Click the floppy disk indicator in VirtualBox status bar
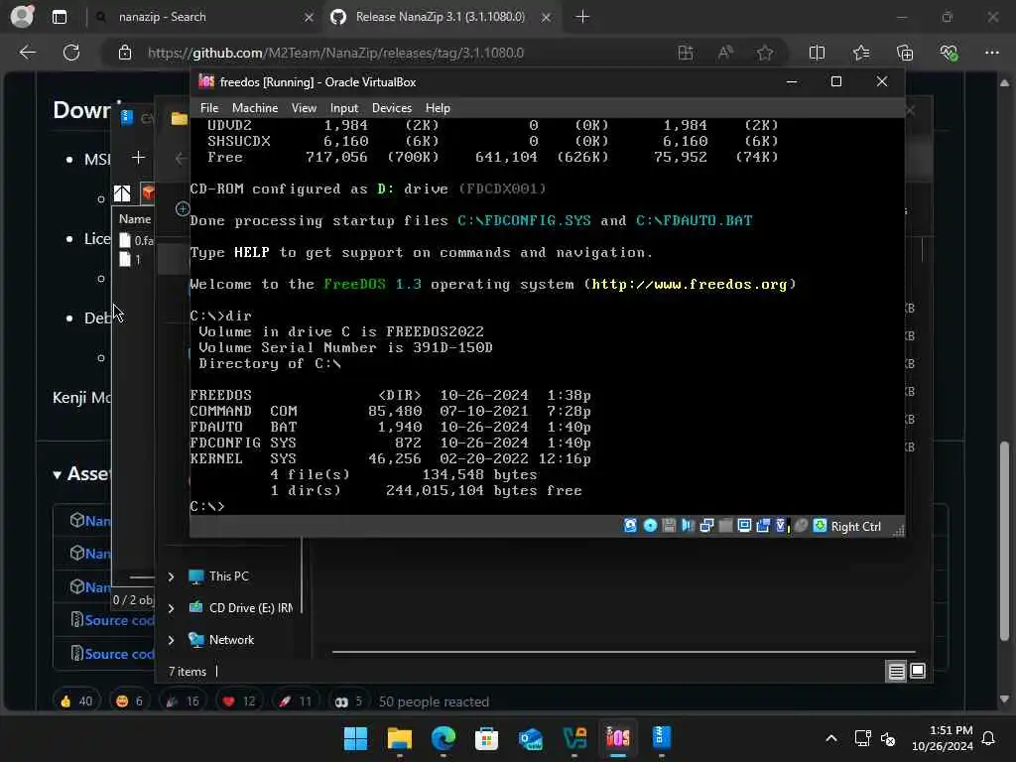1016x762 pixels. coord(669,526)
